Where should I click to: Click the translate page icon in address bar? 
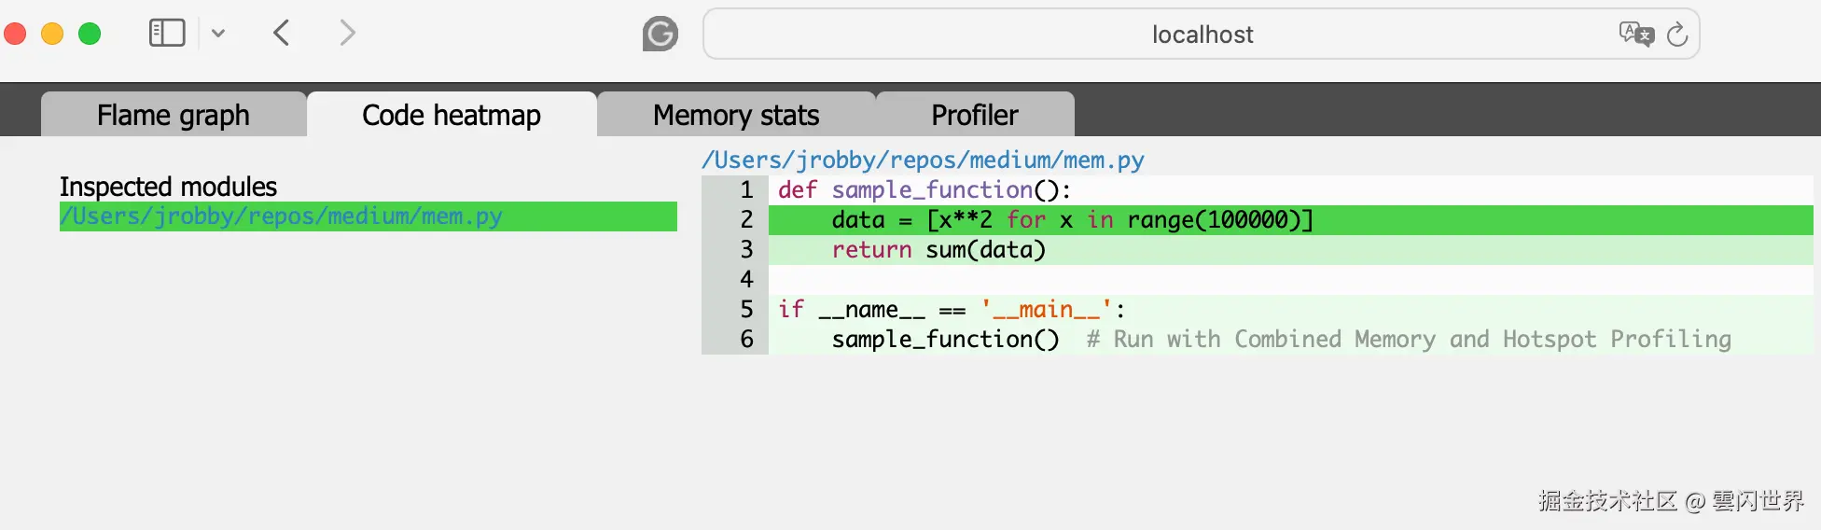click(x=1635, y=35)
